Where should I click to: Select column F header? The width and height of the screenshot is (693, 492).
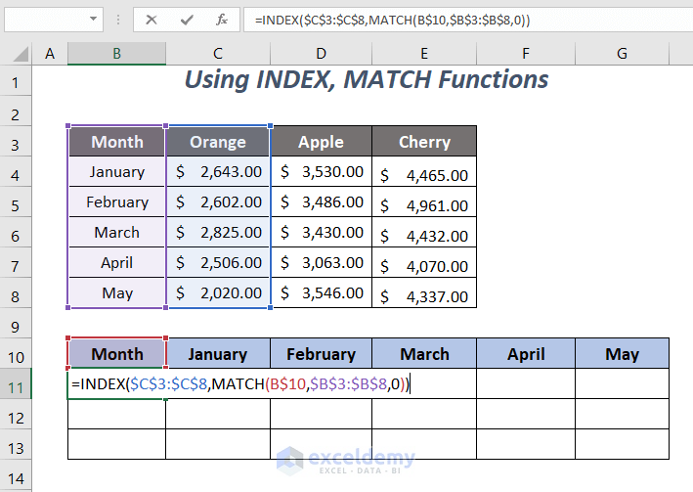click(x=525, y=53)
